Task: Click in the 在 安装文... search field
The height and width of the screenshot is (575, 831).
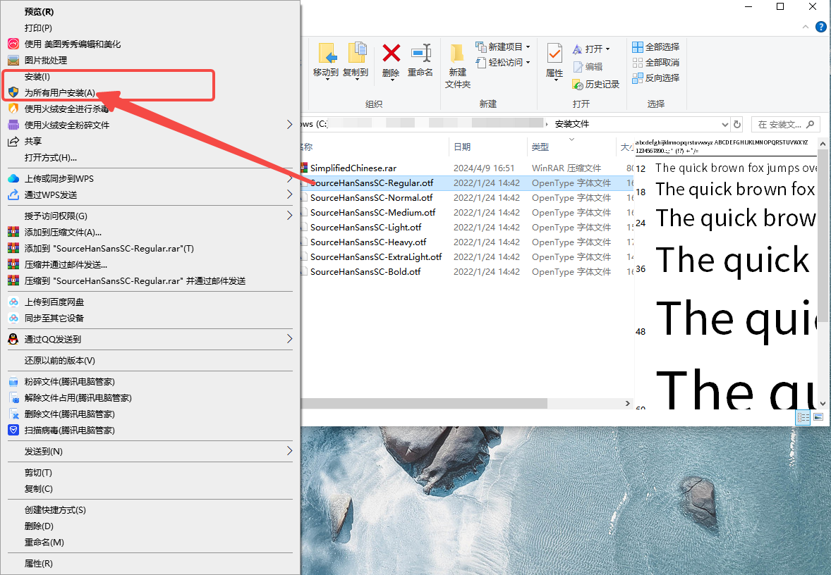Action: tap(780, 125)
